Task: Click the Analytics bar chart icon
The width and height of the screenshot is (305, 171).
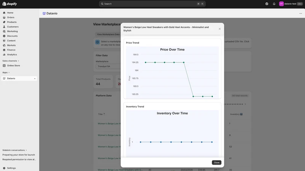Action: (4, 55)
